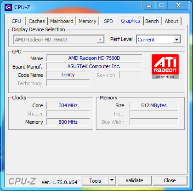The image size is (193, 191).
Task: Click the Size label in Memory group
Action: (120, 105)
